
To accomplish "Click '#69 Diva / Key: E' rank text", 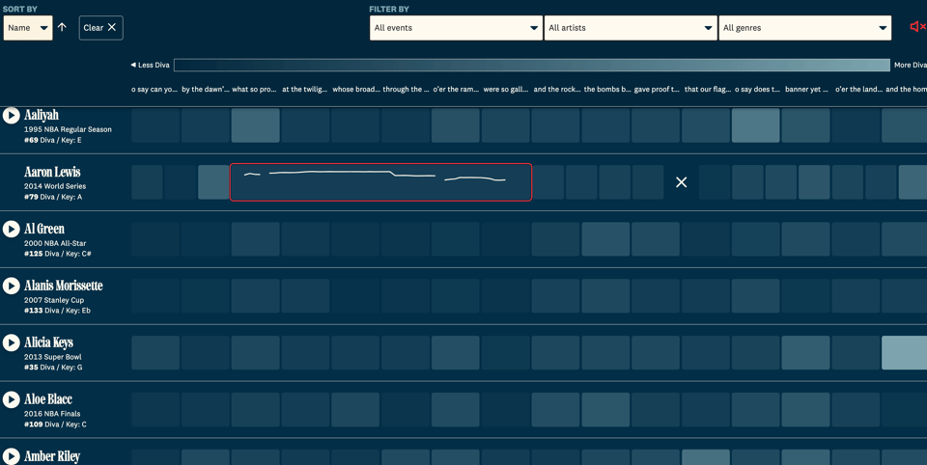I will [52, 140].
